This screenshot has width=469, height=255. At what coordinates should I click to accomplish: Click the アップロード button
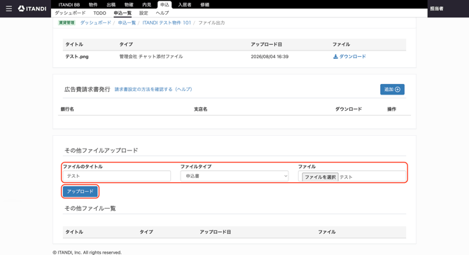click(x=80, y=191)
